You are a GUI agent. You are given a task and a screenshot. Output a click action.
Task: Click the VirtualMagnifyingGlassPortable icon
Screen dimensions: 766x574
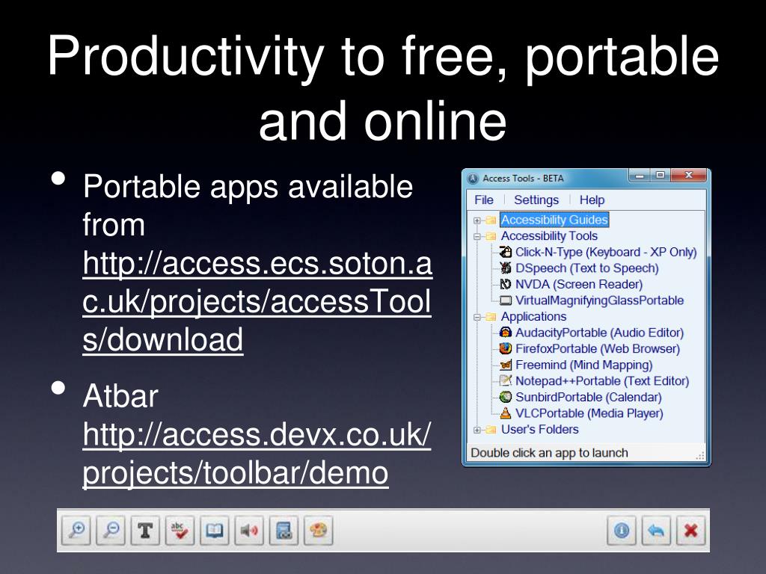click(x=506, y=300)
